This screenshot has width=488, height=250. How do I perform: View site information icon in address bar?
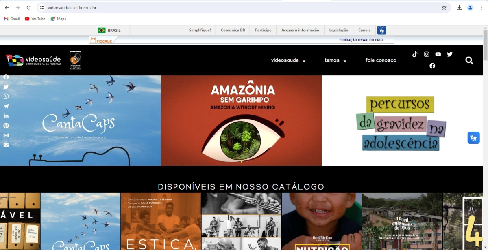[x=41, y=8]
